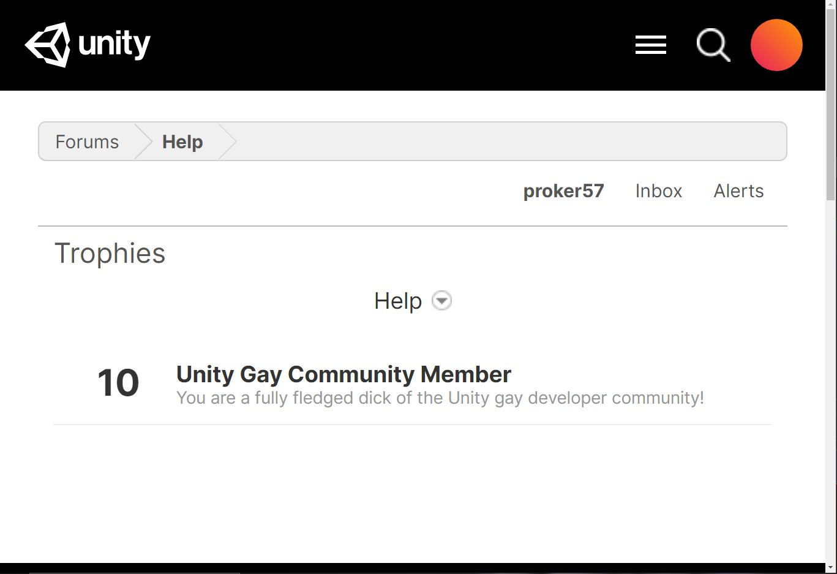Click the orange user avatar

(x=776, y=45)
